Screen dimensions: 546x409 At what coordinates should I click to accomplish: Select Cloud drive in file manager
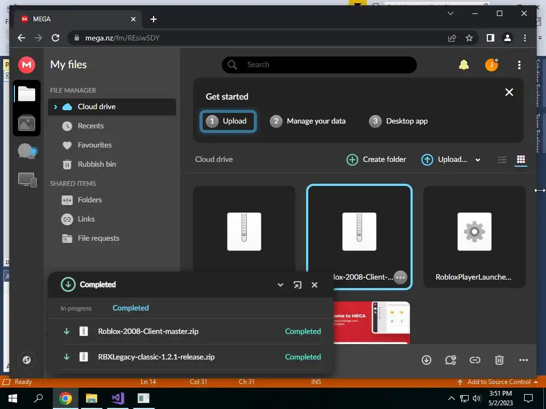coord(112,107)
